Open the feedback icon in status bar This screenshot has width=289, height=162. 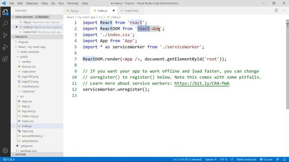click(278, 159)
